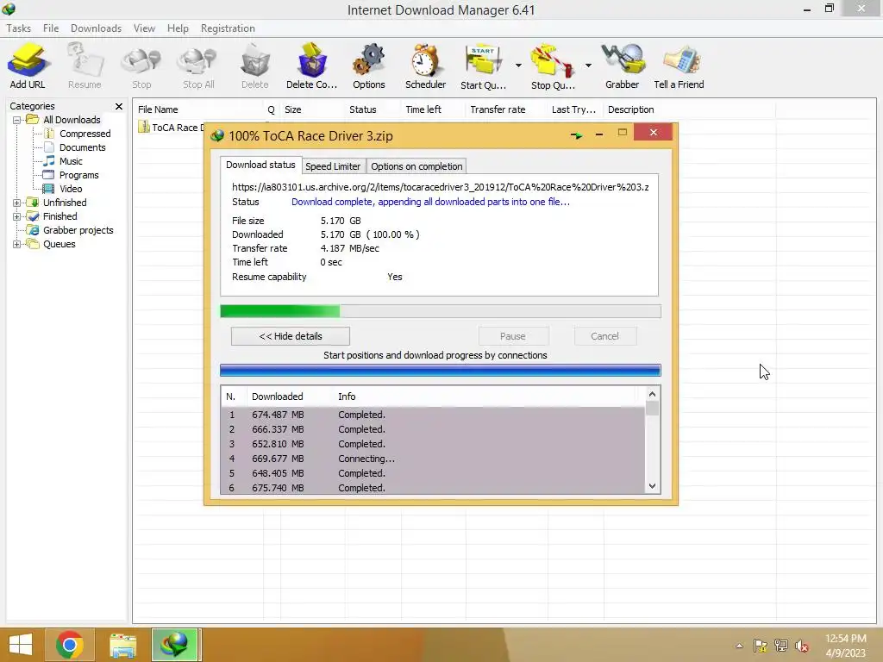This screenshot has width=883, height=662.
Task: Click the Stop toolbar icon
Action: [141, 66]
